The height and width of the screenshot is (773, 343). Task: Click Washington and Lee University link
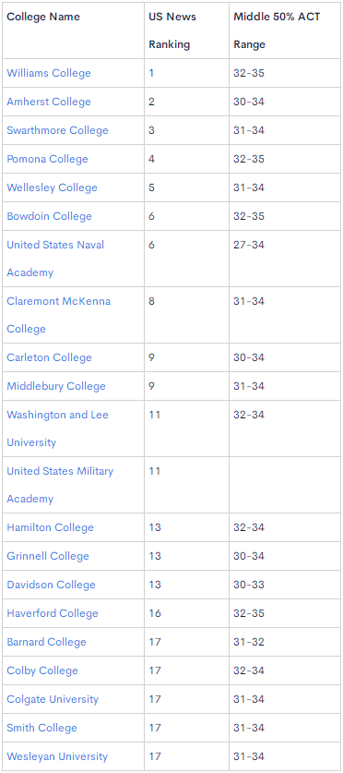(x=57, y=429)
